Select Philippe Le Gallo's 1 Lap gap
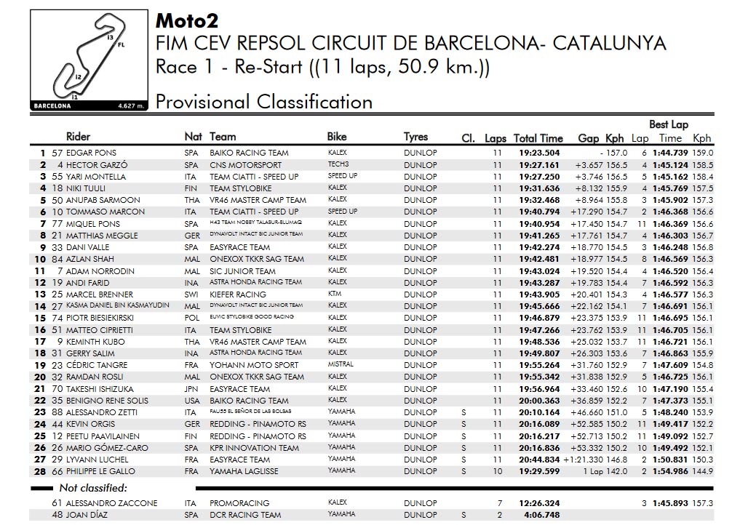Screen dimensions: 732x525 (x=593, y=471)
